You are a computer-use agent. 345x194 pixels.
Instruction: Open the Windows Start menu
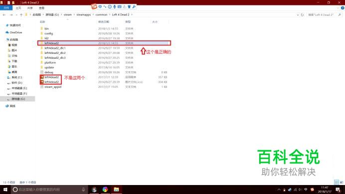(x=5, y=190)
